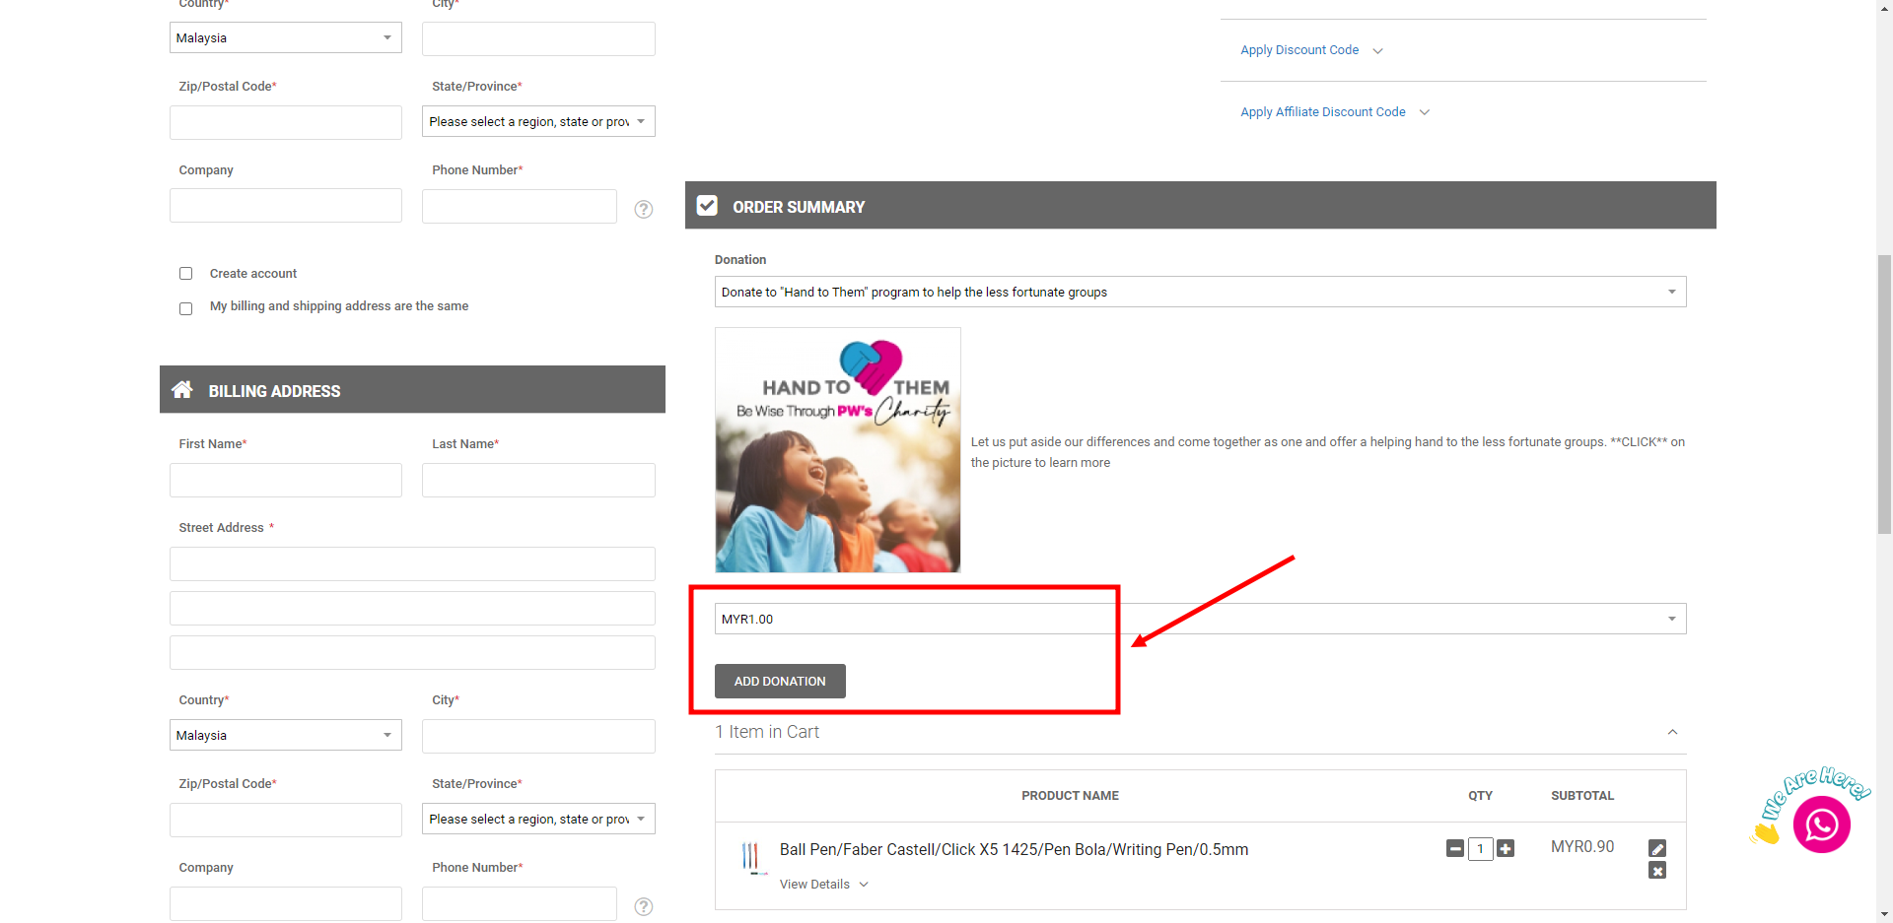This screenshot has height=923, width=1893.
Task: Click the ADD DONATION button
Action: (780, 681)
